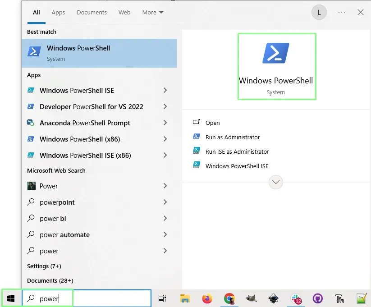371x307 pixels.
Task: Expand Windows PowerShell ISE result arrow
Action: tap(165, 91)
